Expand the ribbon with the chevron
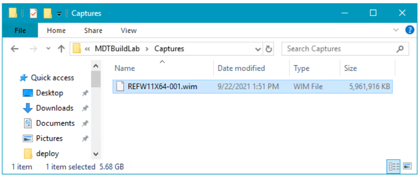The height and width of the screenshot is (176, 420). (x=396, y=30)
